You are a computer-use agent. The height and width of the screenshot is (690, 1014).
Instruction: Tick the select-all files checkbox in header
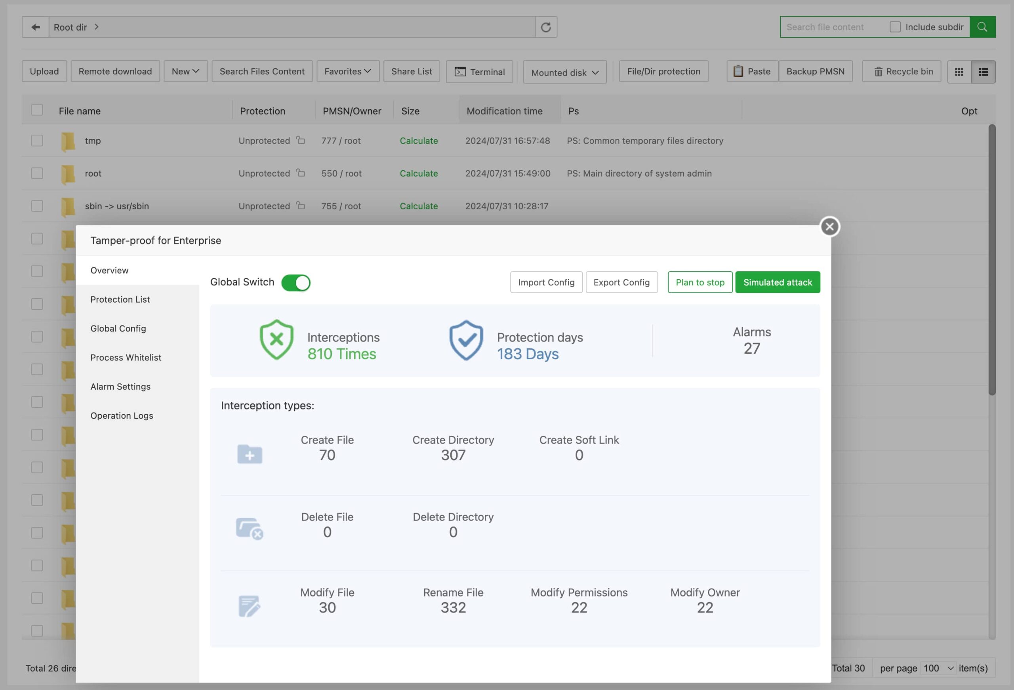tap(37, 110)
